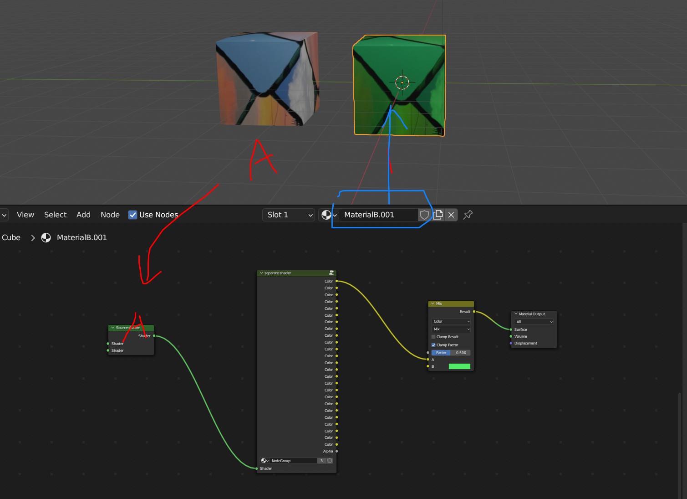Disable the Use Nodes checkbox
Screen dimensions: 687x499
[132, 215]
